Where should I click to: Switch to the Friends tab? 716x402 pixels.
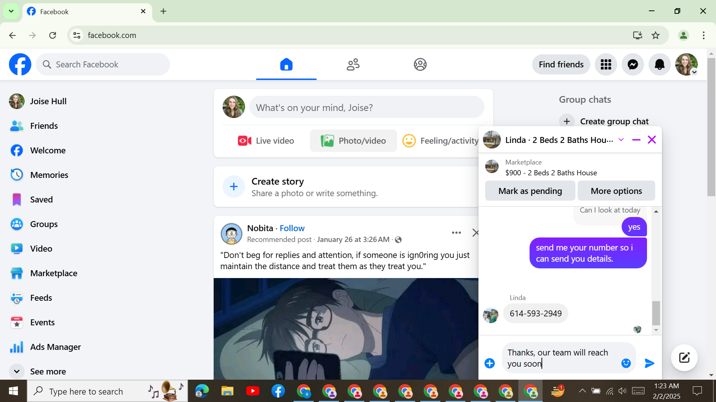point(353,64)
